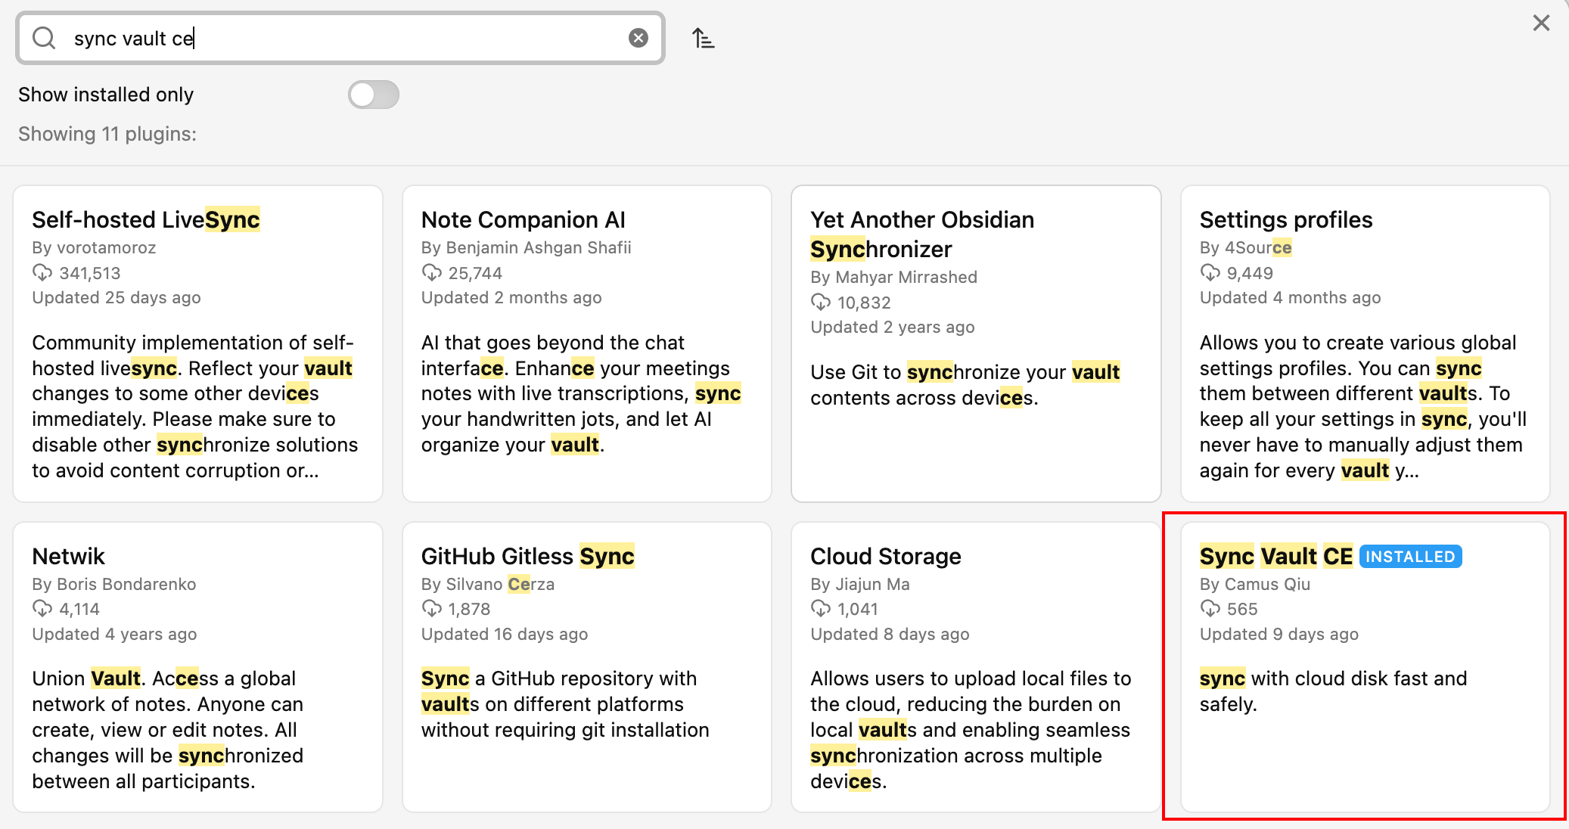Screen dimensions: 1569x829
Task: Select Yet Another Obsidian Synchronizer plugin
Action: (976, 344)
